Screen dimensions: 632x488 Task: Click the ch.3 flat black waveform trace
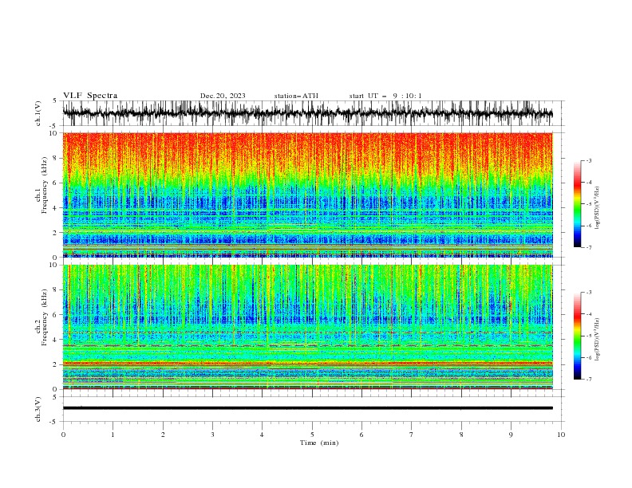307,408
